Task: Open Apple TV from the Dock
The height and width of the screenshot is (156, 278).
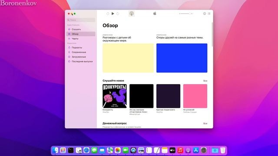Action: [x=172, y=150]
